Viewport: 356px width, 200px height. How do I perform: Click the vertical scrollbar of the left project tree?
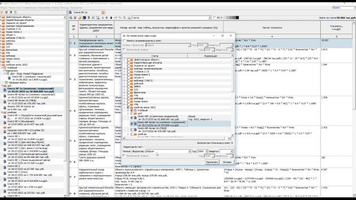pos(65,106)
